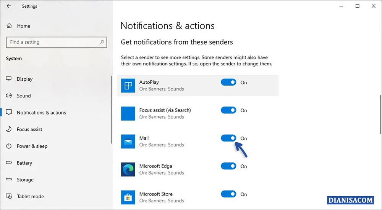Switch off Microsoft Edge notifications

click(228, 166)
